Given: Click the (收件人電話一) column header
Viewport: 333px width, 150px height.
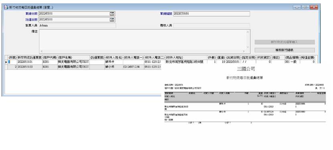Looking at the screenshot, I should [134, 58].
